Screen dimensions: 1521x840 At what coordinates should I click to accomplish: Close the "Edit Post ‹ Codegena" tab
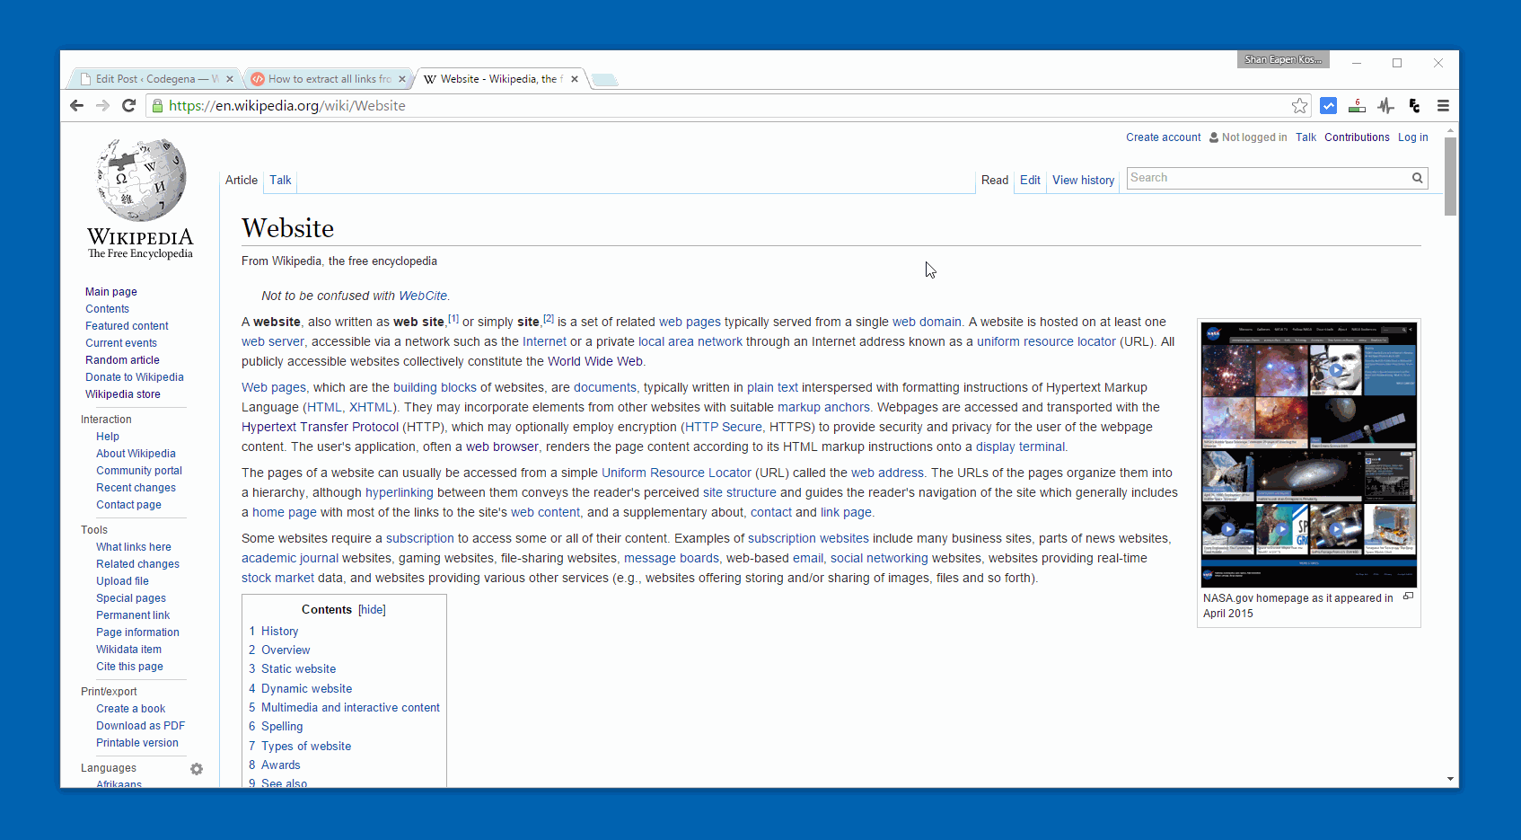pos(230,79)
